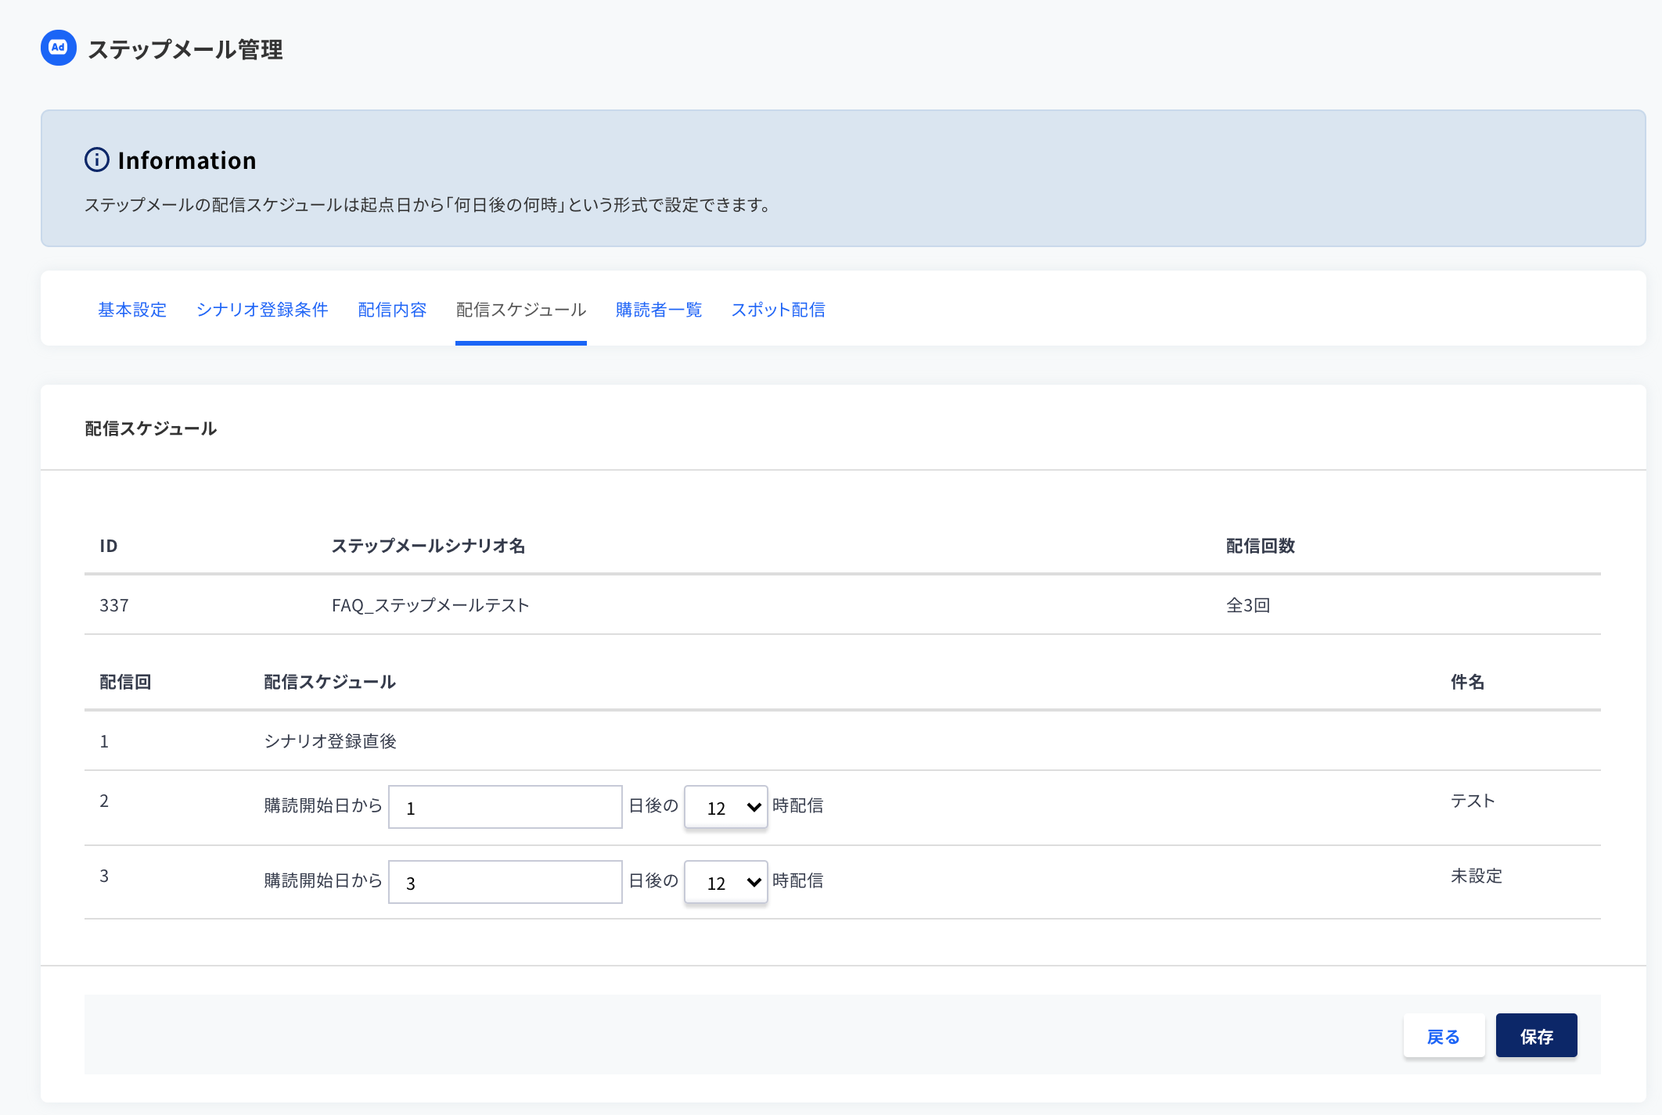The width and height of the screenshot is (1662, 1115).
Task: Focus days input for delivery 3
Action: pos(505,882)
